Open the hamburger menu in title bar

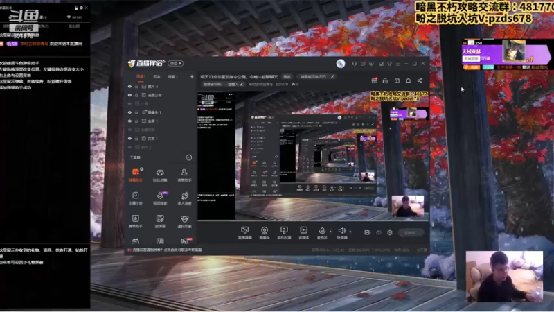click(397, 64)
